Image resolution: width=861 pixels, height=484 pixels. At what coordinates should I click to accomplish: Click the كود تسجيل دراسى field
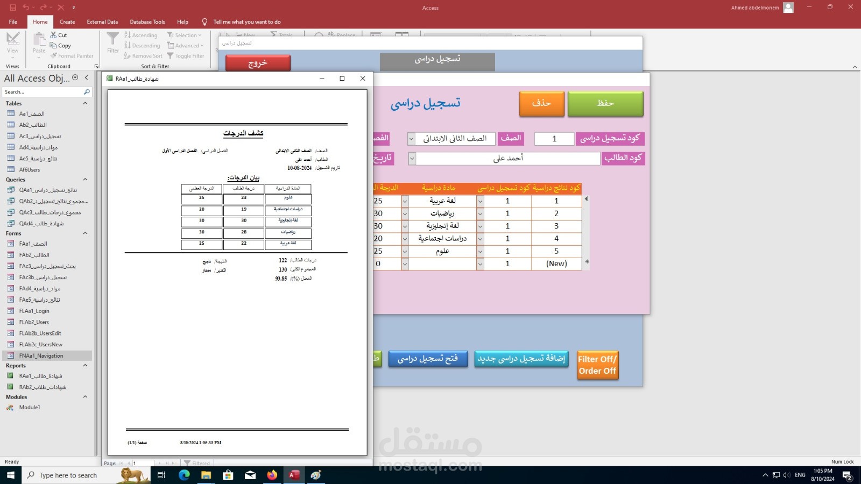(554, 139)
